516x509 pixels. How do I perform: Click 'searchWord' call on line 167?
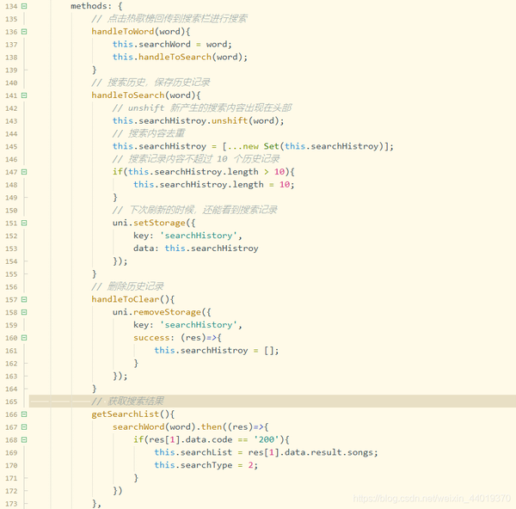(x=138, y=427)
